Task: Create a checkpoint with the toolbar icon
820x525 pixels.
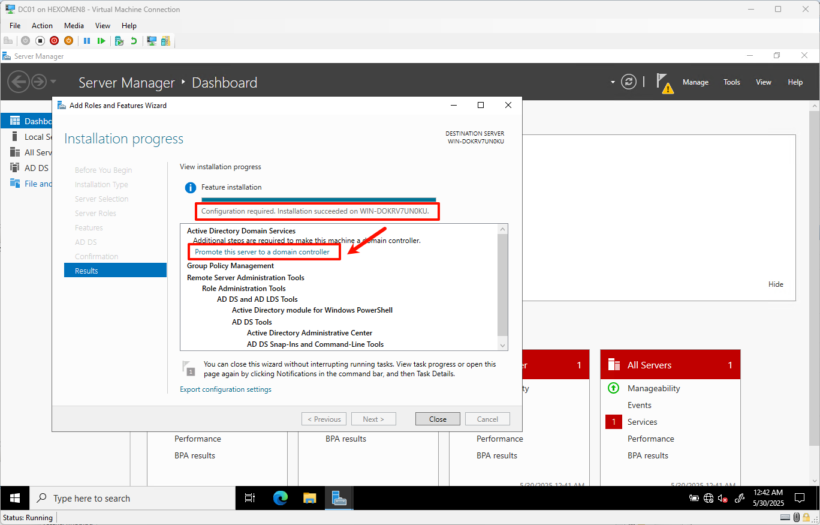Action: tap(119, 41)
